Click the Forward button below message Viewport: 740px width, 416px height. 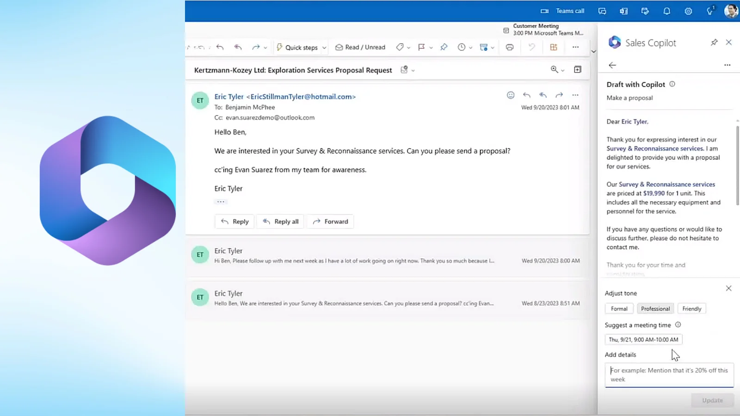(x=330, y=221)
